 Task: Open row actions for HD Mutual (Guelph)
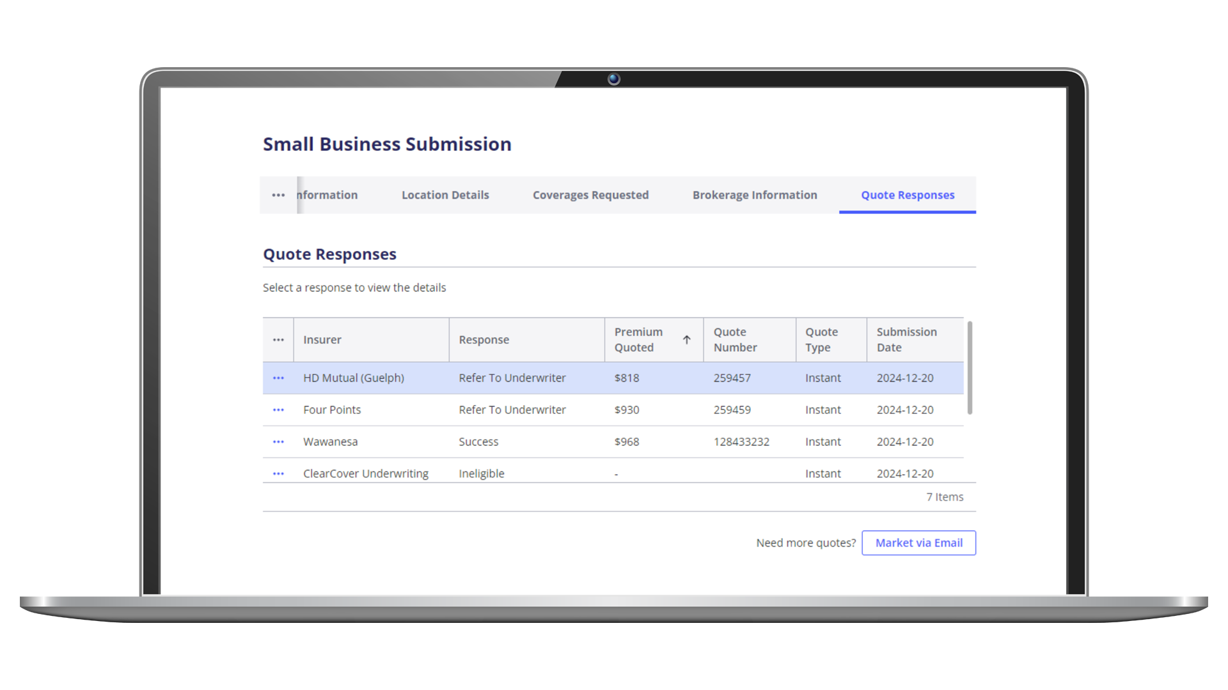tap(278, 378)
